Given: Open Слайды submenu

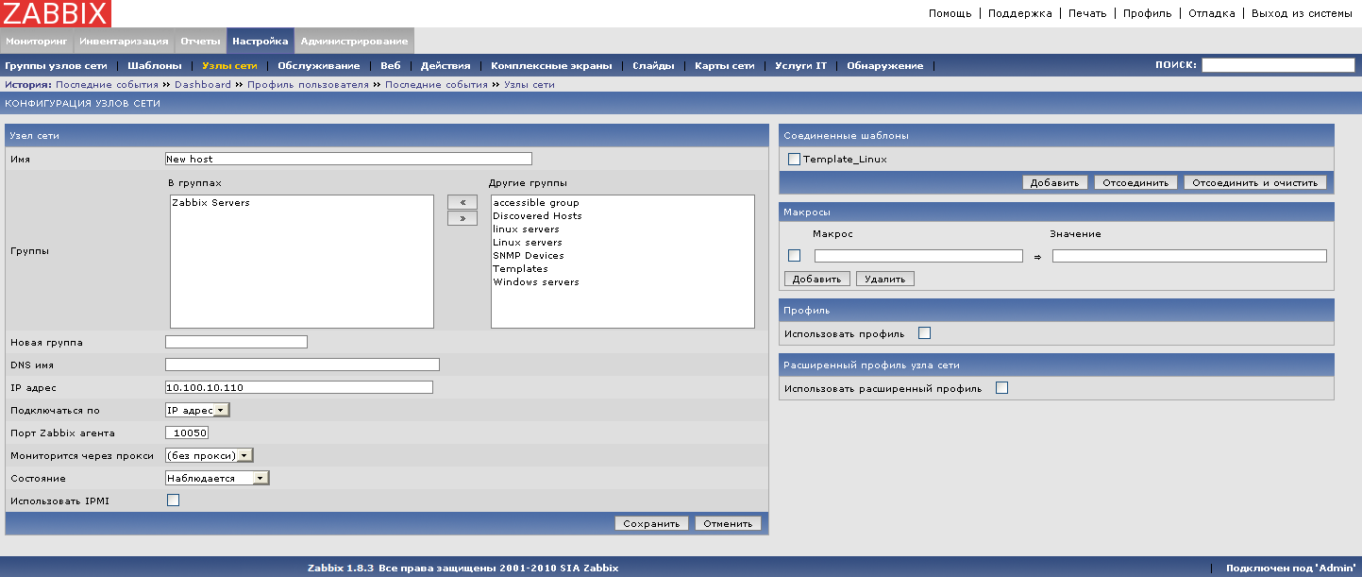Looking at the screenshot, I should coord(653,66).
